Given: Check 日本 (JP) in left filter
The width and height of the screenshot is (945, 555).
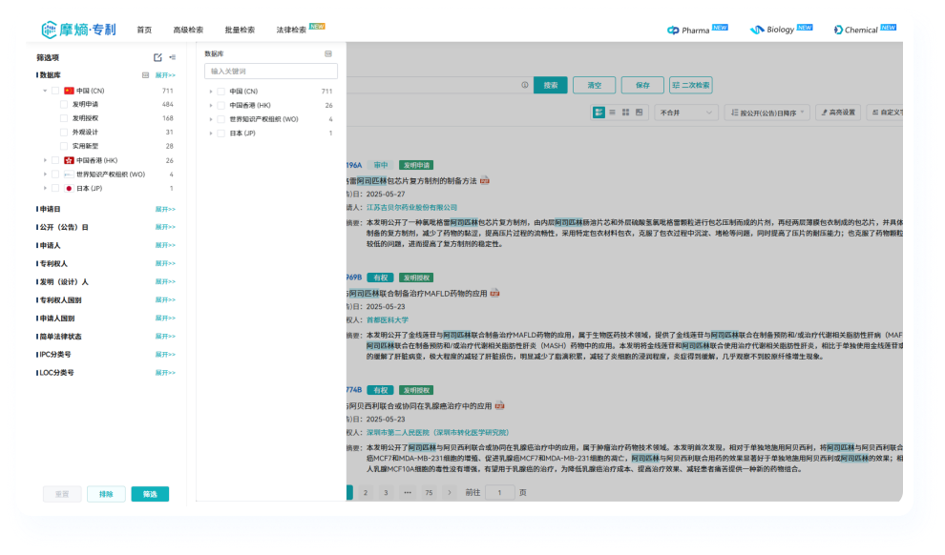Looking at the screenshot, I should point(55,189).
